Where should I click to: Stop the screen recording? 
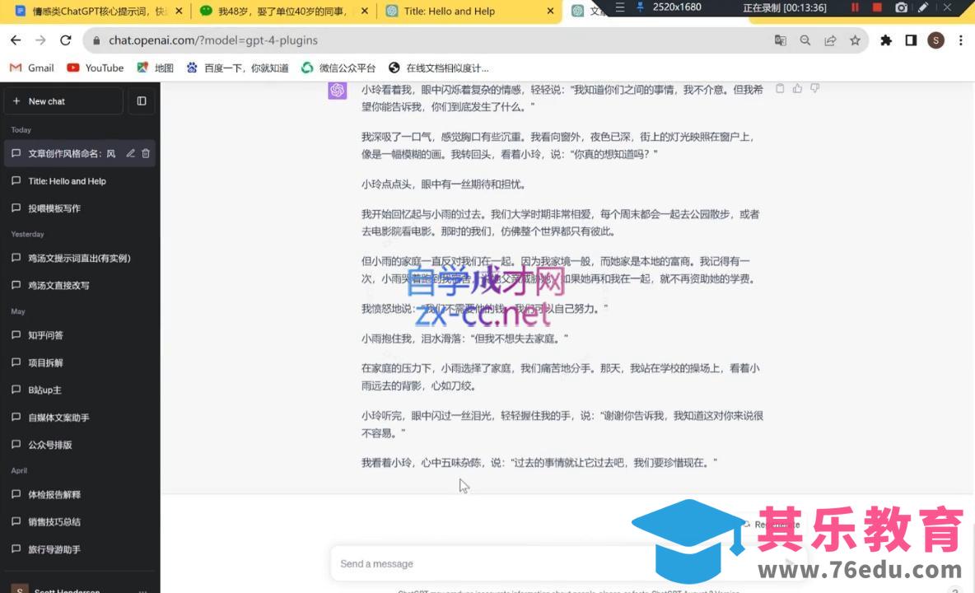click(877, 7)
